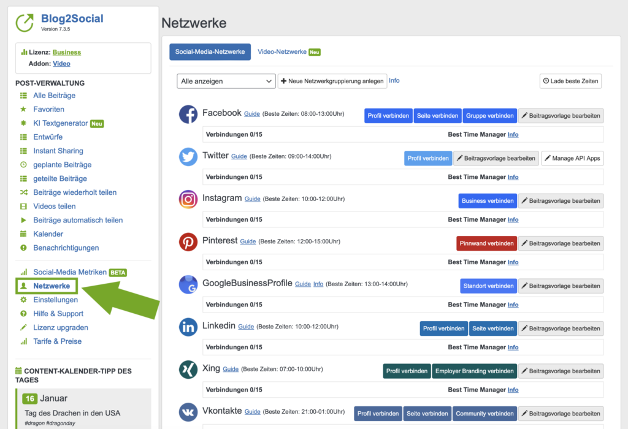628x429 pixels.
Task: Open the Xing Guide link
Action: 231,369
